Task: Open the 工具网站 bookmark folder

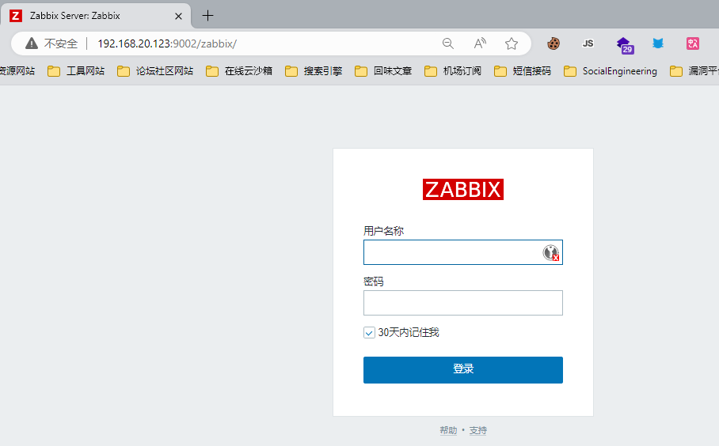Action: [x=76, y=71]
